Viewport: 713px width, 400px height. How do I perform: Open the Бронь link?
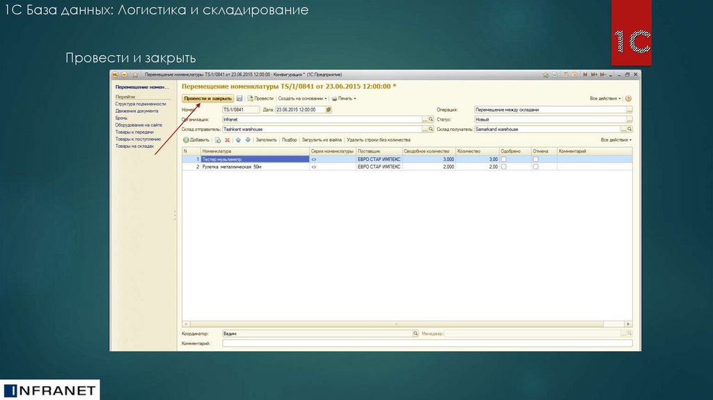tap(121, 118)
